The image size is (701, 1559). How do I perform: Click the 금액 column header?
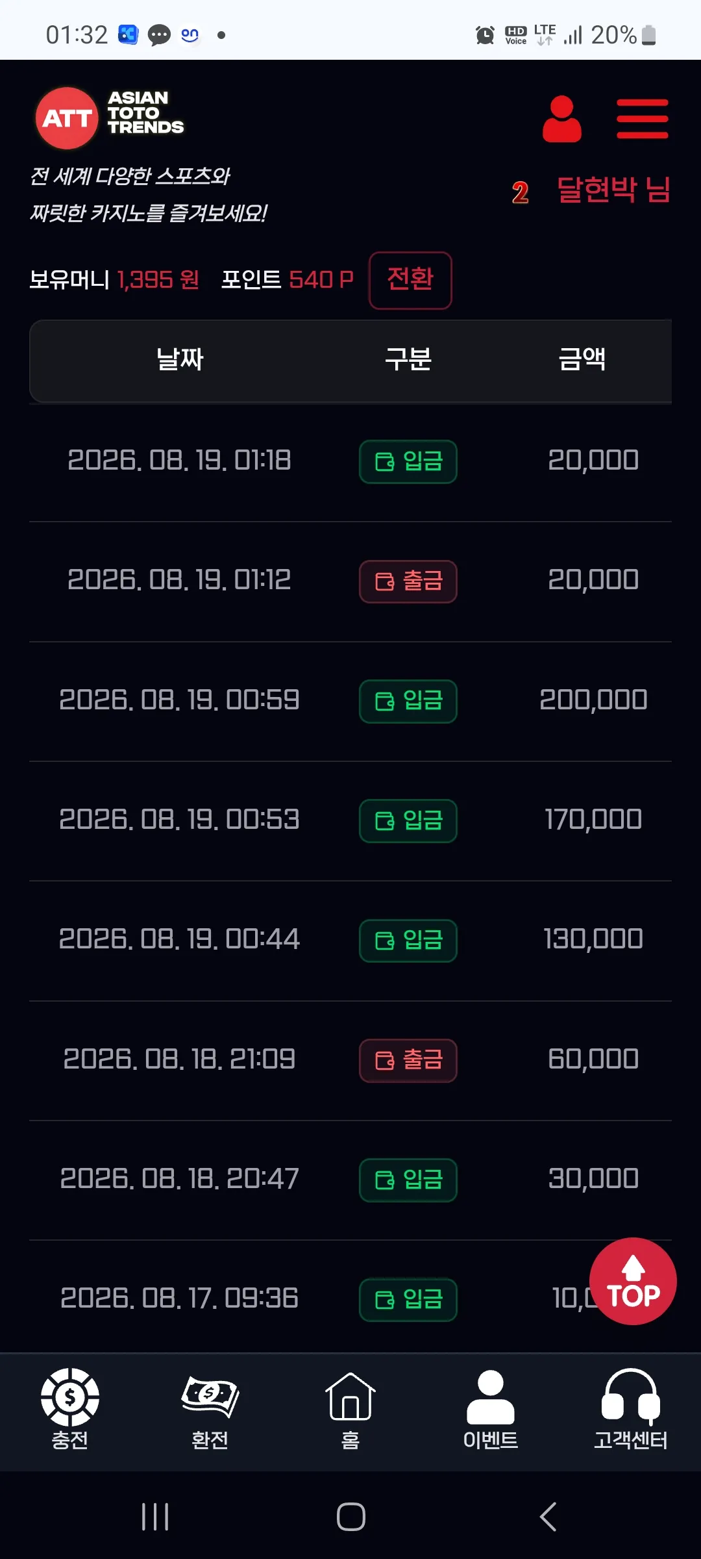[x=582, y=359]
